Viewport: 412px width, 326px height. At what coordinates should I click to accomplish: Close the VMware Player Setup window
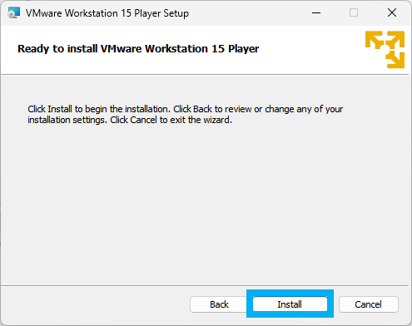coord(392,12)
